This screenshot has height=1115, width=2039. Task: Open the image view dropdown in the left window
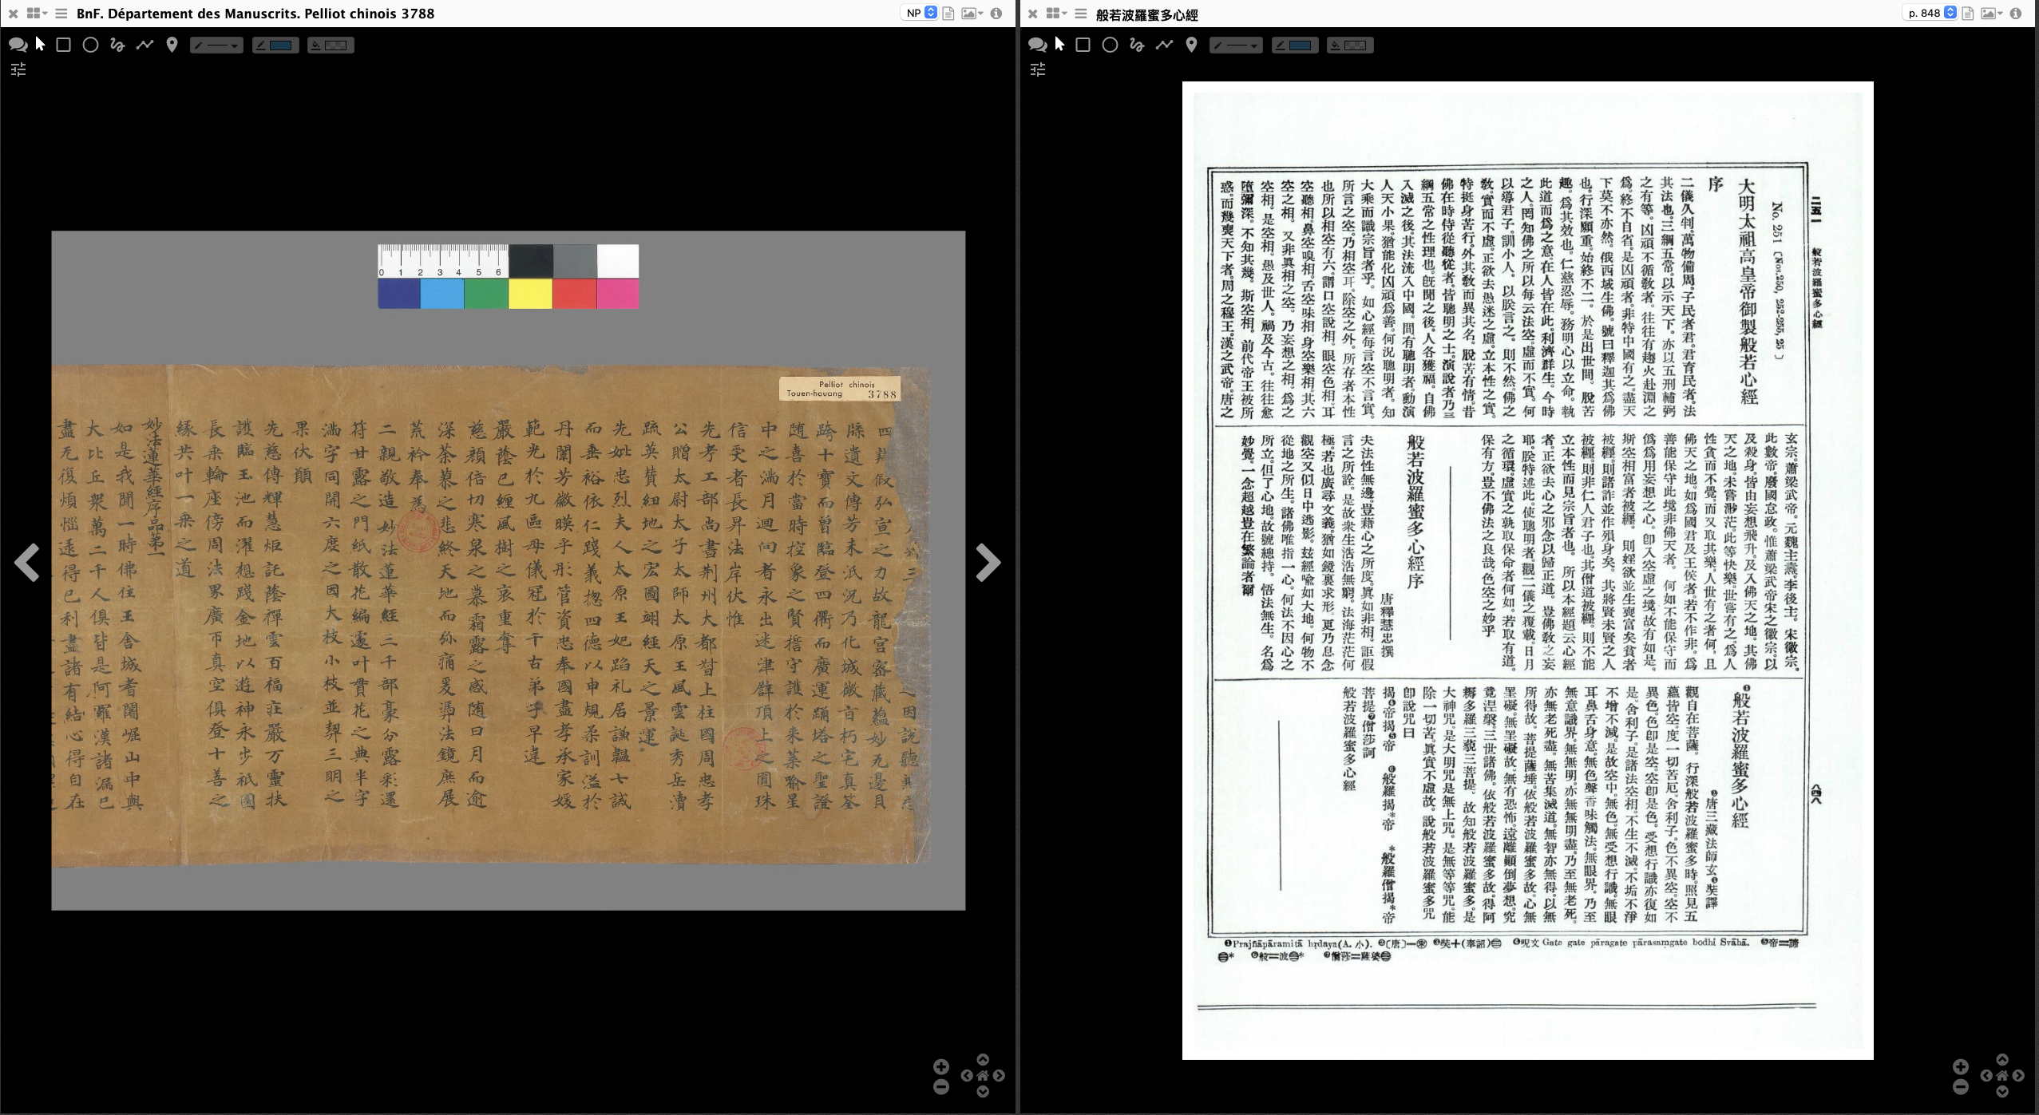coord(972,14)
